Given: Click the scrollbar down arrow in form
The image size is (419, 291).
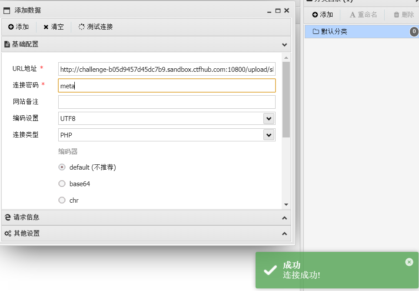Looking at the screenshot, I should click(x=286, y=204).
